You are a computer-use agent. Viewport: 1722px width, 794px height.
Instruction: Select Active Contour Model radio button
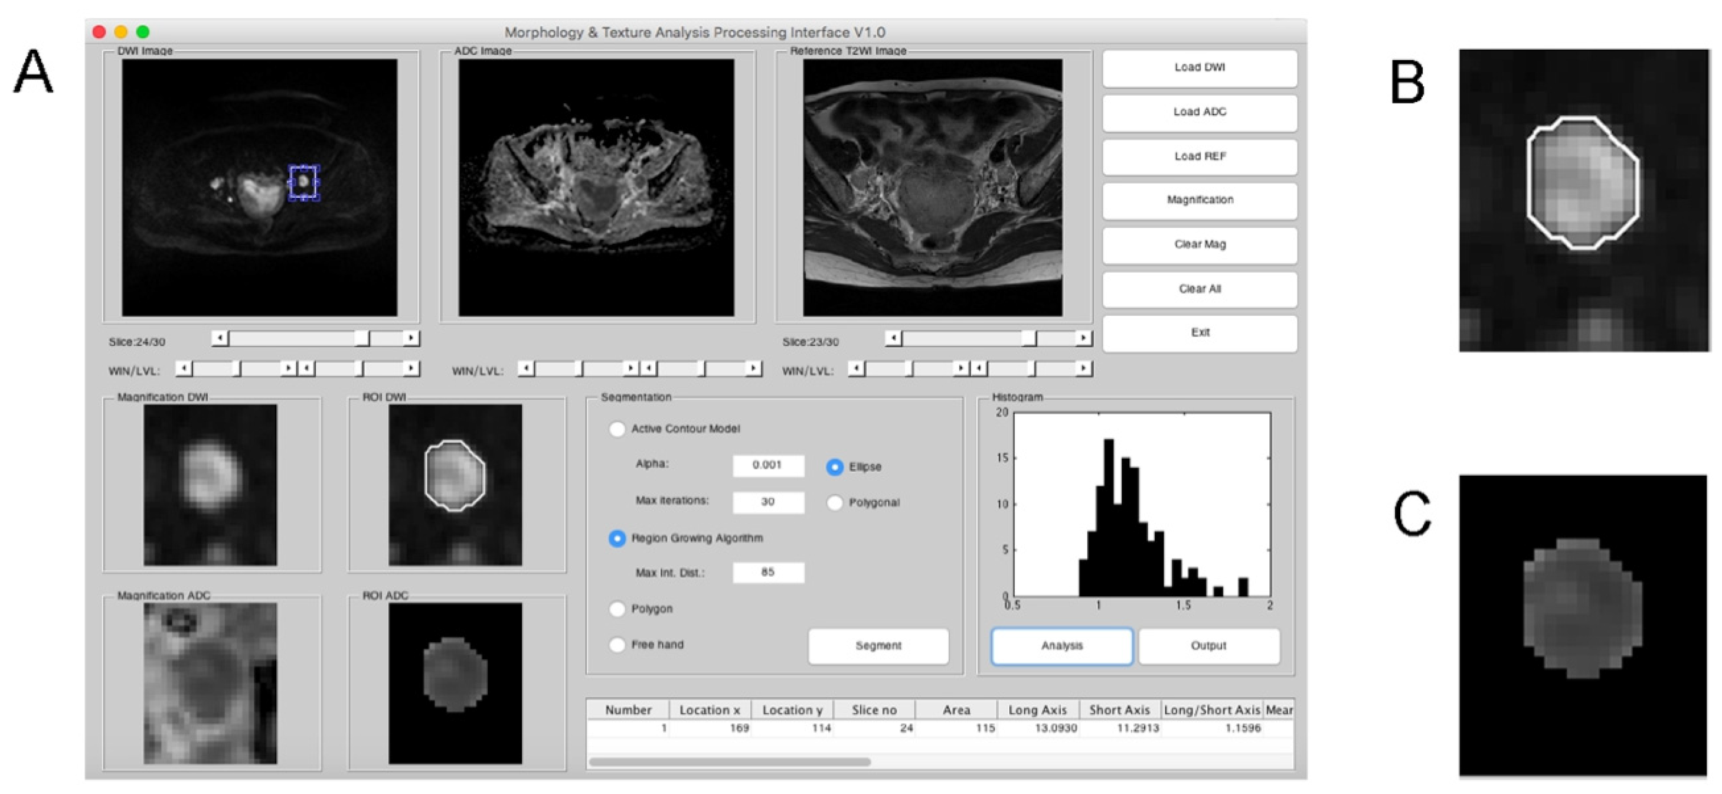coord(617,429)
